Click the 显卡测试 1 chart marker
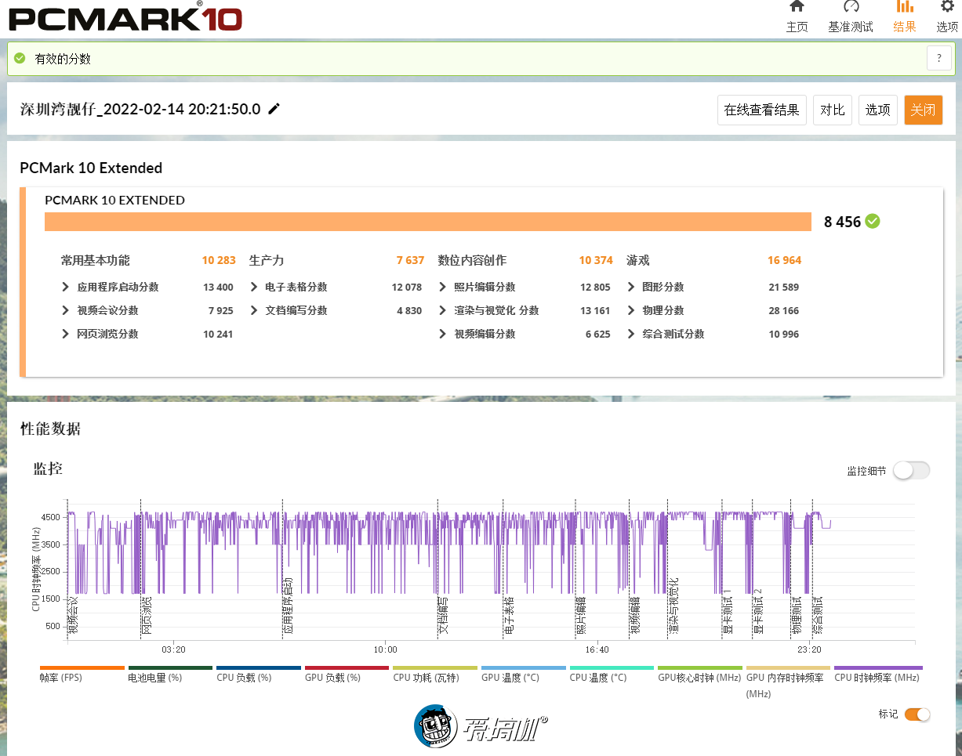This screenshot has height=756, width=962. click(x=728, y=610)
